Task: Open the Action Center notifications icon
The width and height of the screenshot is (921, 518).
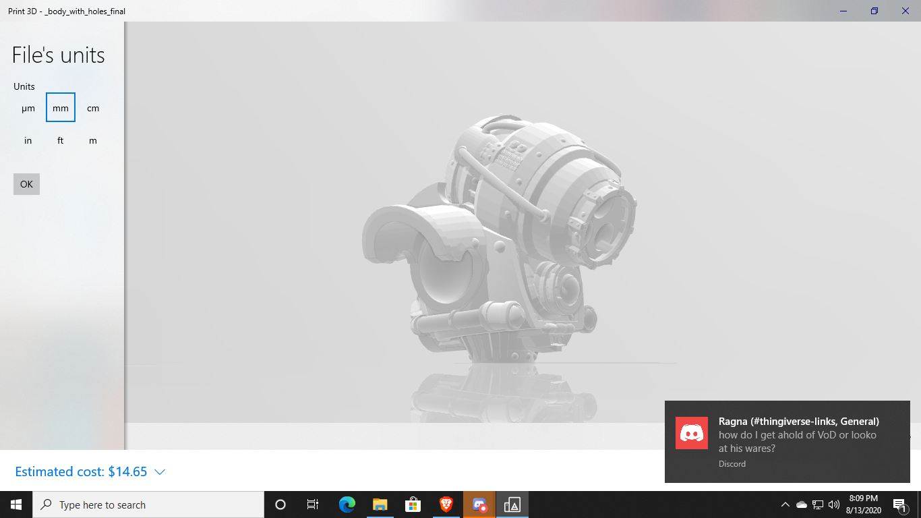Action: click(x=899, y=505)
